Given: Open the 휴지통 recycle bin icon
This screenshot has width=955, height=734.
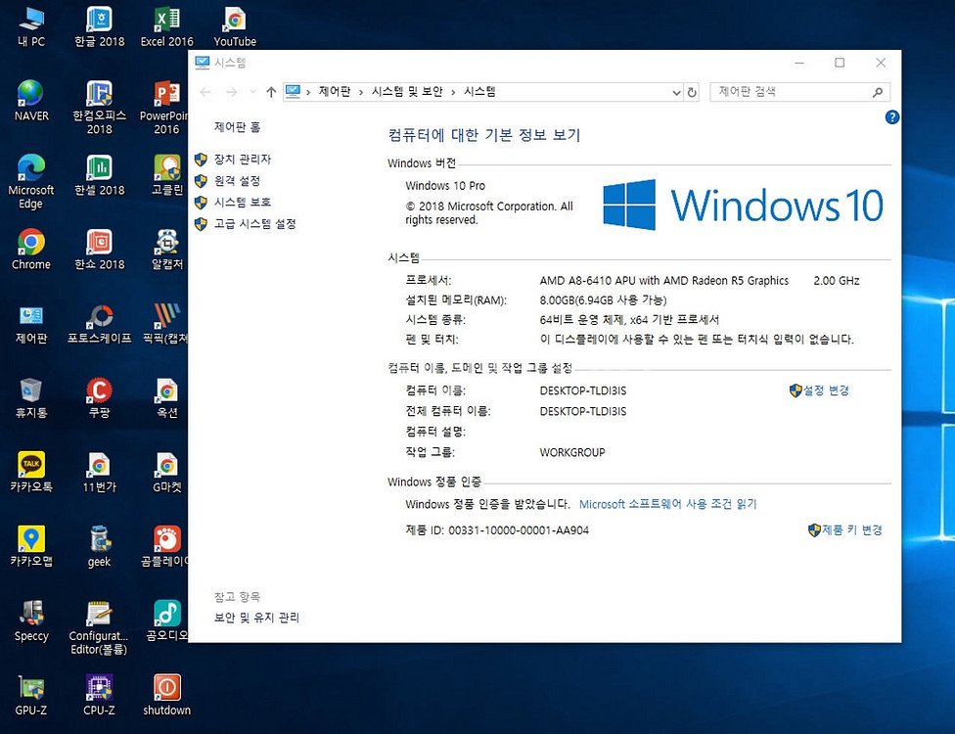Looking at the screenshot, I should (x=31, y=397).
